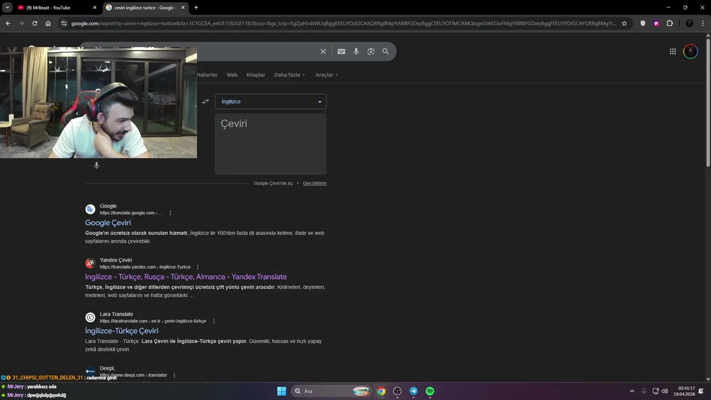Click the magnifier search submit icon
The image size is (711, 400).
pos(385,51)
